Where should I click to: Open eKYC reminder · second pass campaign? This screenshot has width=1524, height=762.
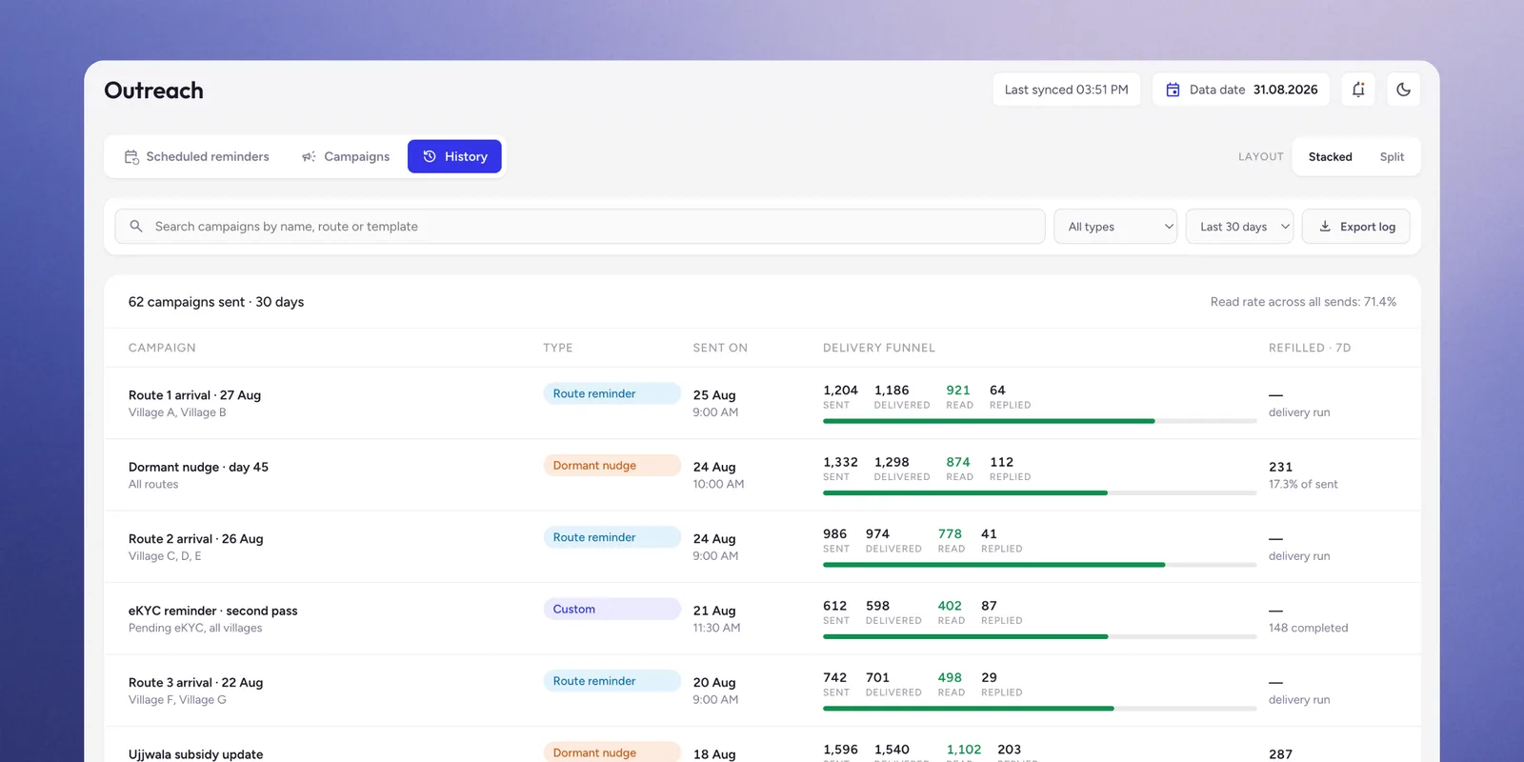(213, 611)
